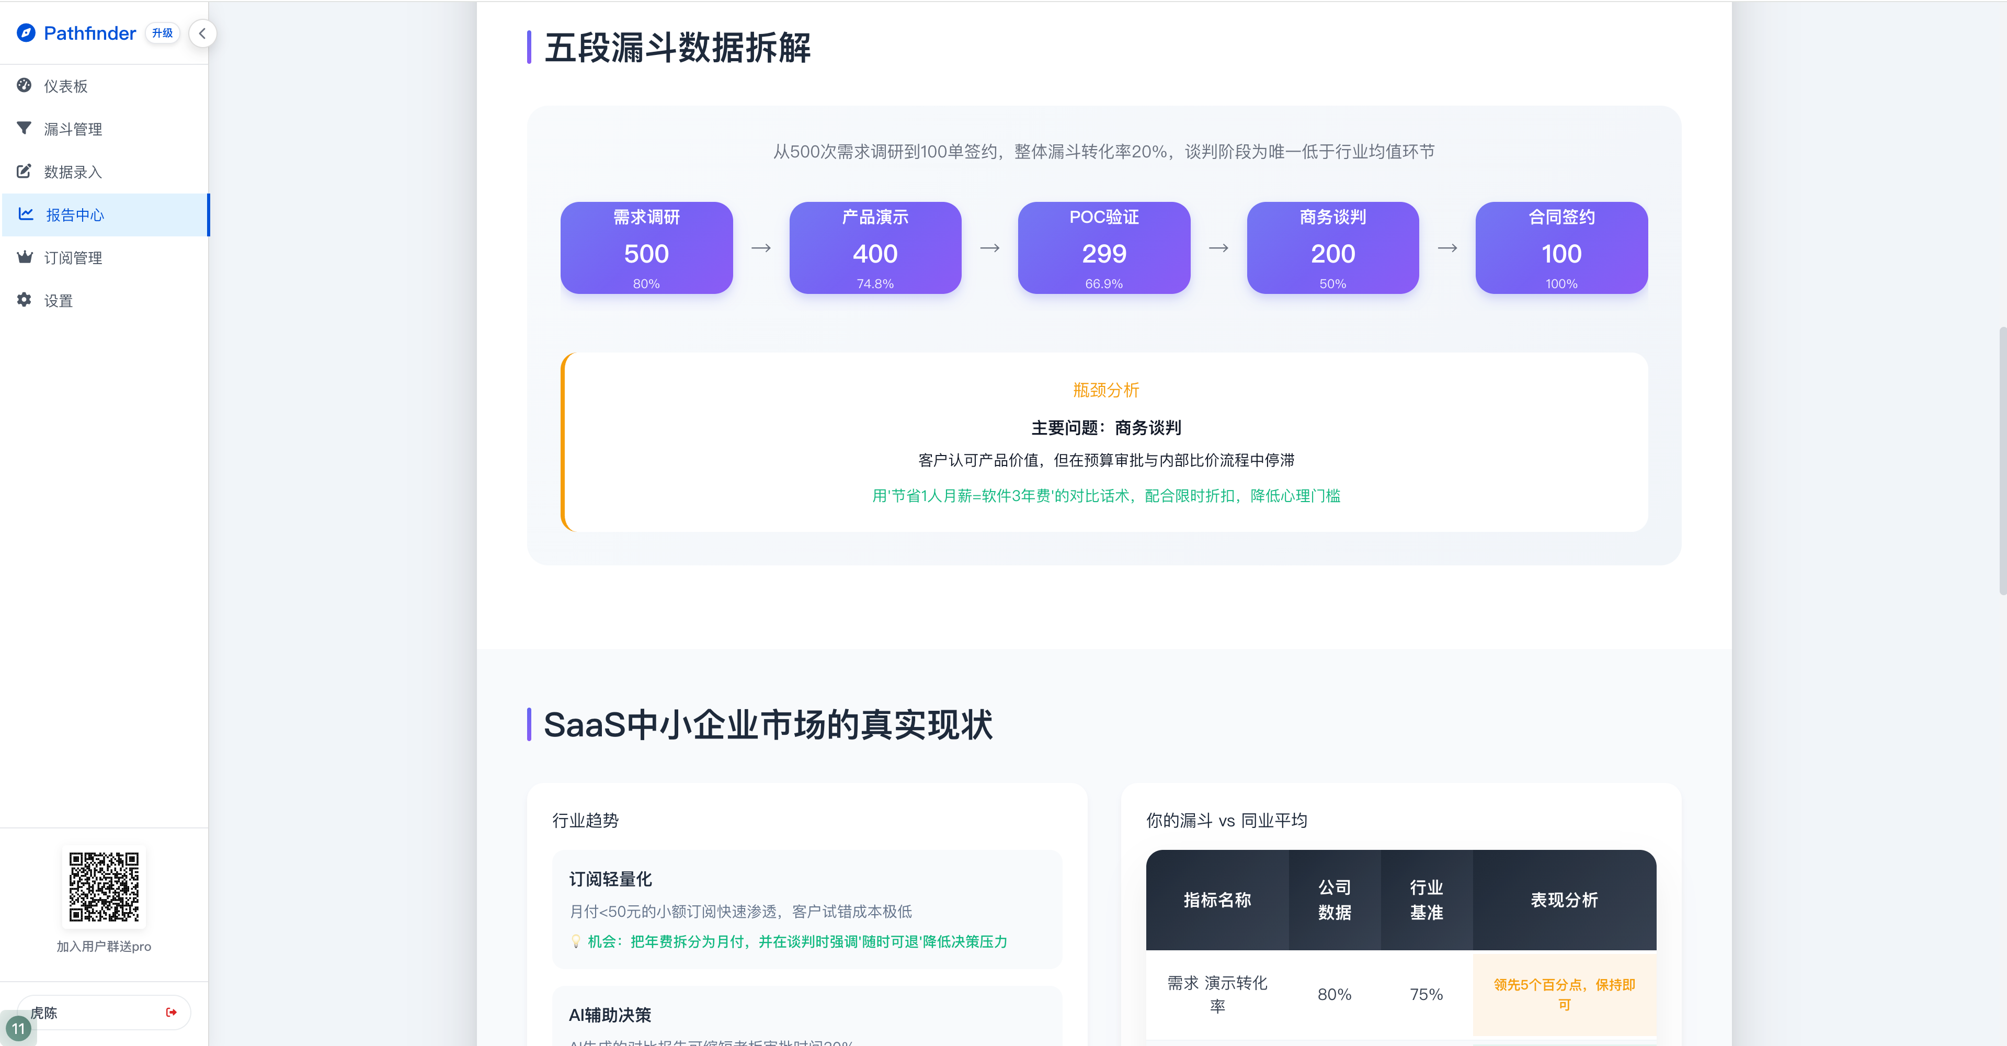Click the Pathfinder compass logo
This screenshot has width=2007, height=1046.
(x=26, y=33)
